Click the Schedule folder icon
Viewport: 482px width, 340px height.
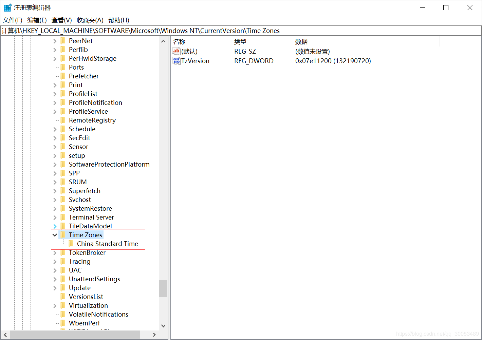tap(63, 129)
